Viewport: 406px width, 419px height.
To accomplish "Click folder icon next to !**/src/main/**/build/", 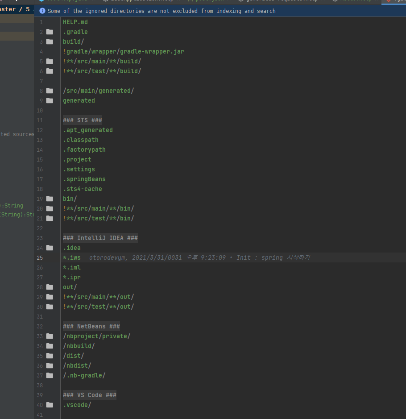I will pyautogui.click(x=50, y=62).
